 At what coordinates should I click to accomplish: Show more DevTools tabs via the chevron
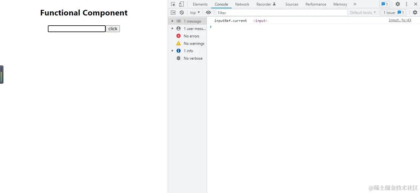click(355, 4)
